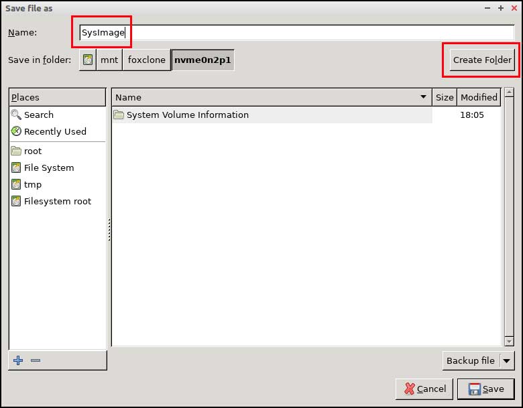Select the nvme0n2p1 path segment
The image size is (523, 408).
tap(202, 60)
